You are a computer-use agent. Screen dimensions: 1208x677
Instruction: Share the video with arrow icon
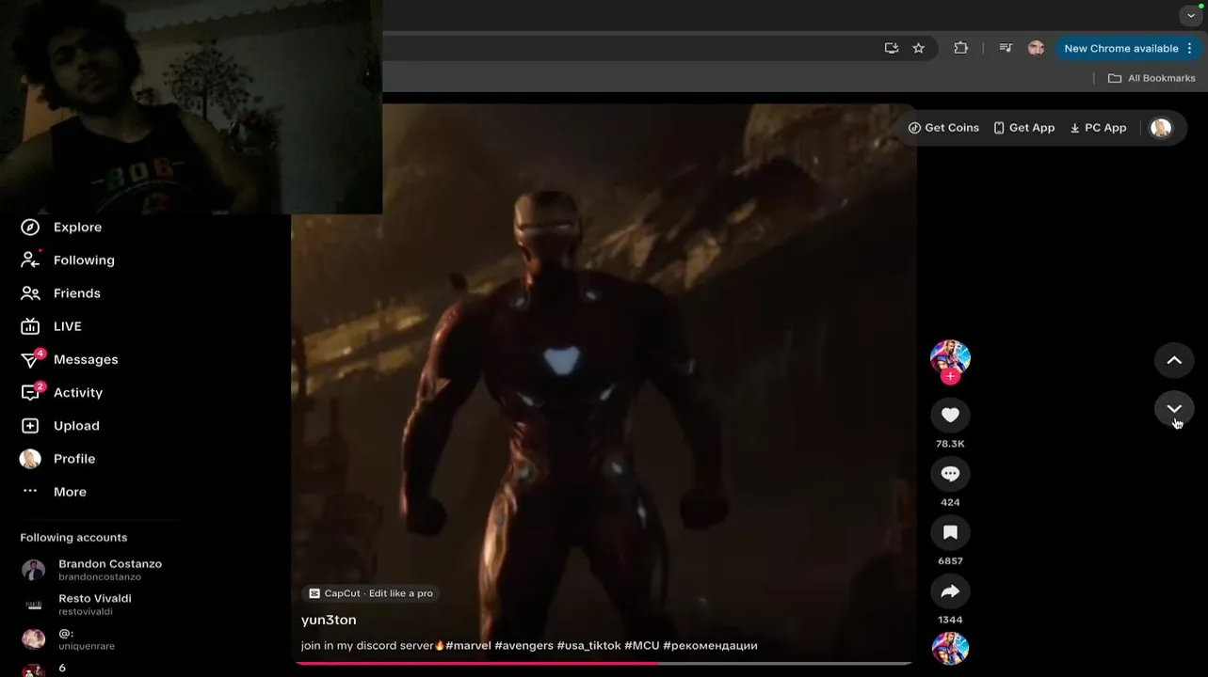pos(950,591)
